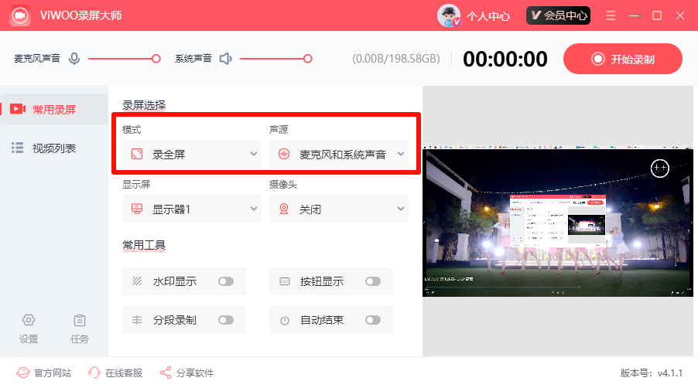Click the share software icon
This screenshot has height=388, width=698.
pos(166,373)
